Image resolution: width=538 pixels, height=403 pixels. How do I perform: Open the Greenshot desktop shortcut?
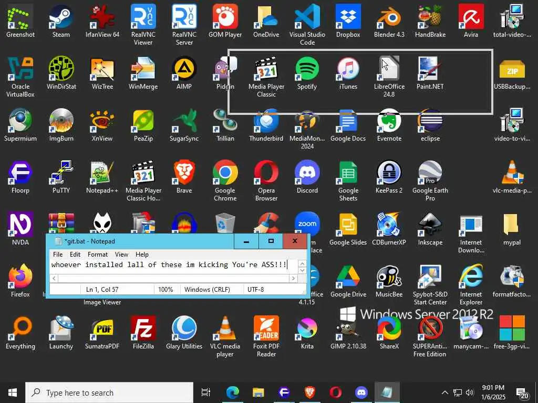[x=20, y=21]
